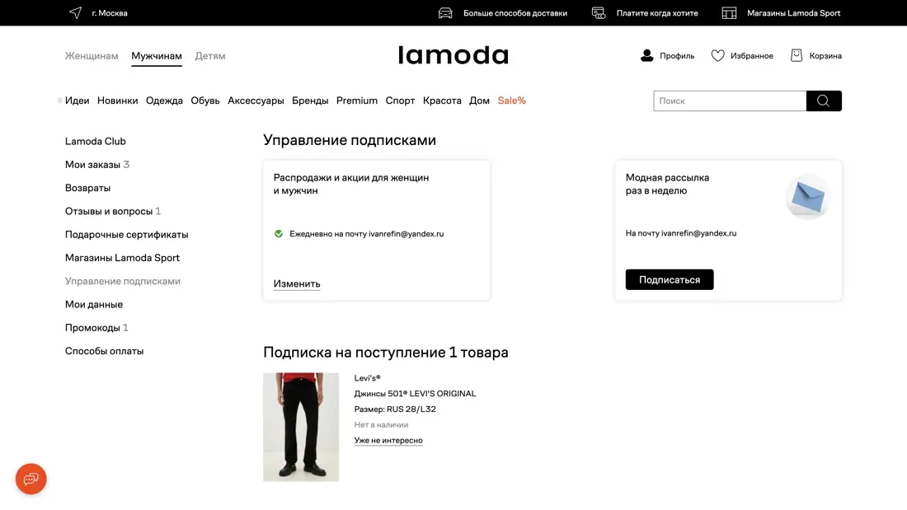Open favorites via the heart icon

click(717, 56)
